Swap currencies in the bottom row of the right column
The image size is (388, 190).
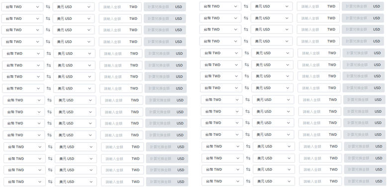248,181
